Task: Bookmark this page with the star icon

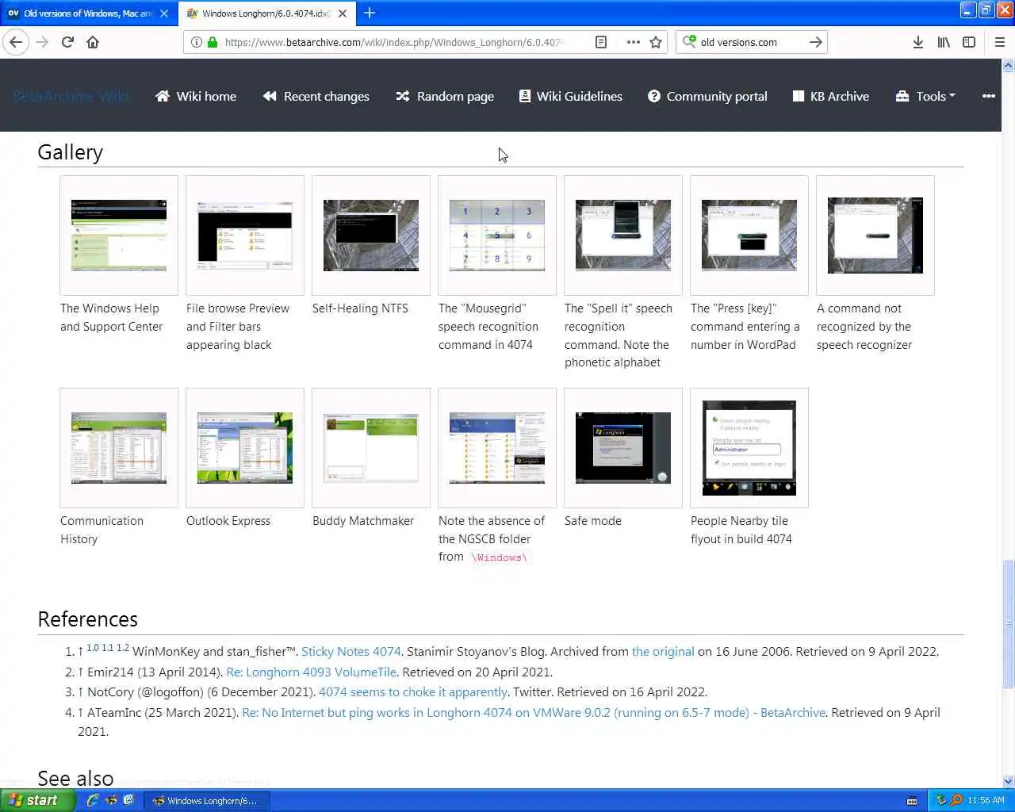Action: pos(656,42)
